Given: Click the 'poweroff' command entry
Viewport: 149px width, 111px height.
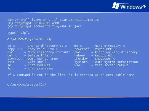Looking at the screenshot, I should [82, 49].
